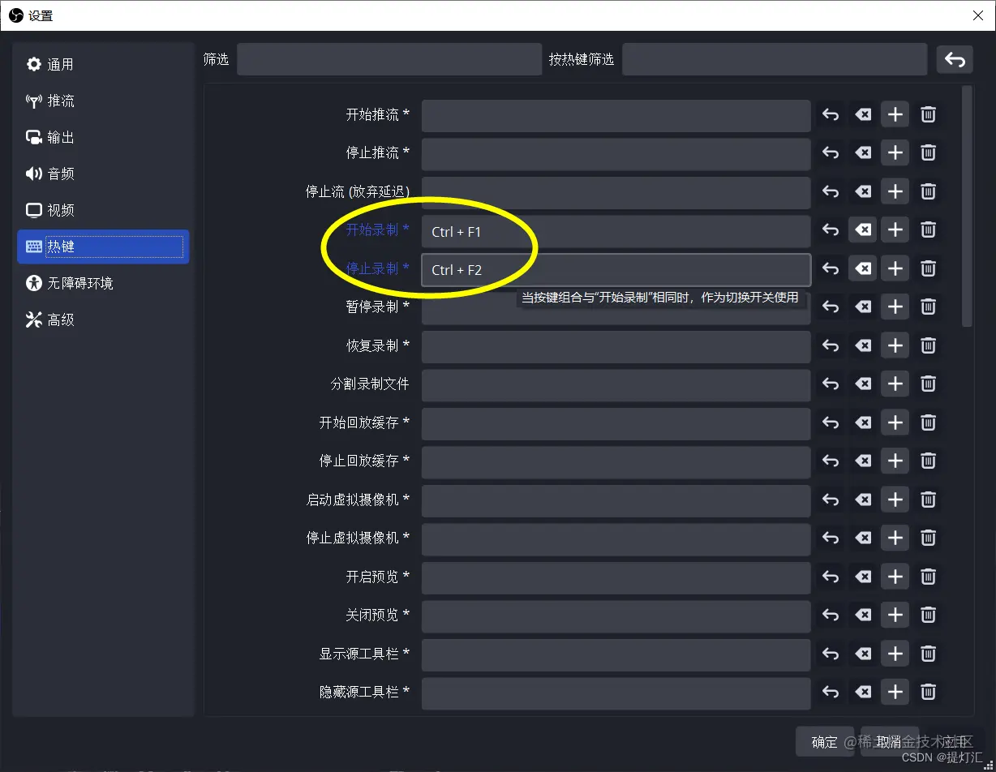Screen dimensions: 996x772
Task: Open the 高级 settings section
Action: tap(103, 320)
